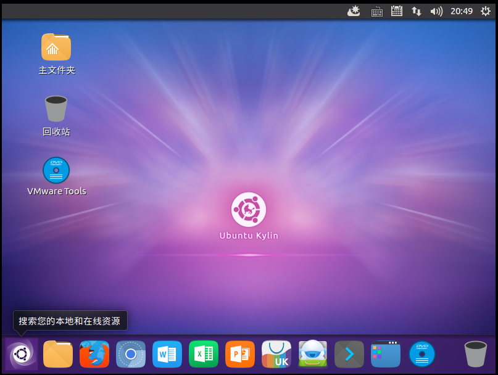The image size is (498, 375).
Task: Open the power and session menu
Action: pyautogui.click(x=485, y=12)
